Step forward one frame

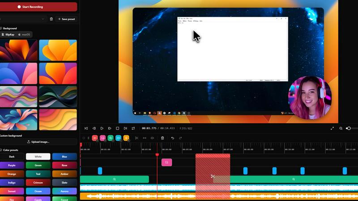pyautogui.click(x=110, y=128)
